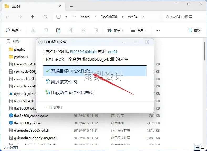Click the Name (名称) column header

(x=16, y=41)
